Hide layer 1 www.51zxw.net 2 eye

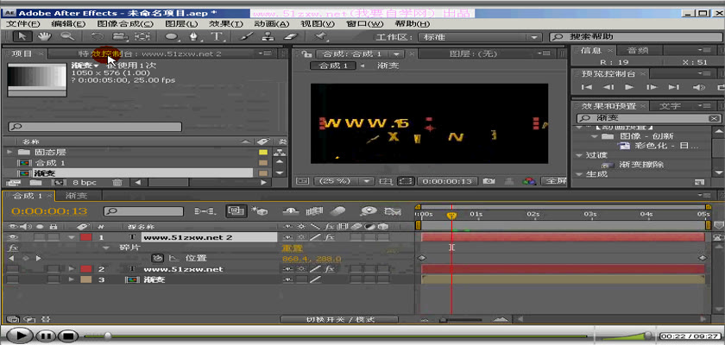tap(12, 237)
